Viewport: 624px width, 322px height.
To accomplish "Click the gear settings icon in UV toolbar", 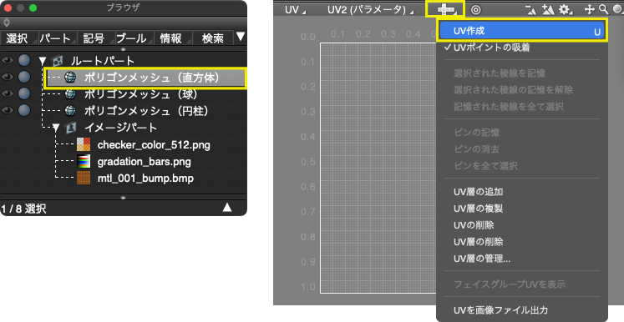I will 565,9.
